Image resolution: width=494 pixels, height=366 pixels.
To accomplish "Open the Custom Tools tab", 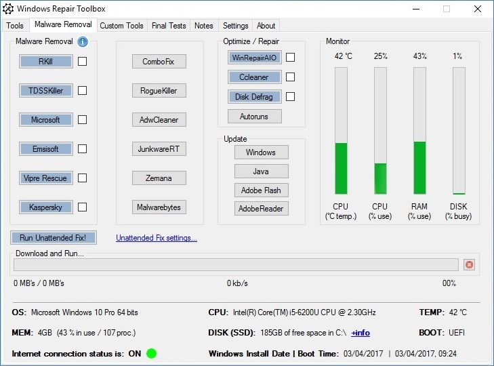I will point(121,26).
